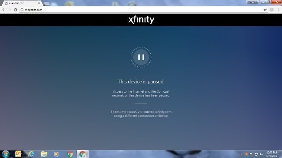The image size is (282, 158).
Task: Click the circular pause icon
Action: [x=141, y=57]
